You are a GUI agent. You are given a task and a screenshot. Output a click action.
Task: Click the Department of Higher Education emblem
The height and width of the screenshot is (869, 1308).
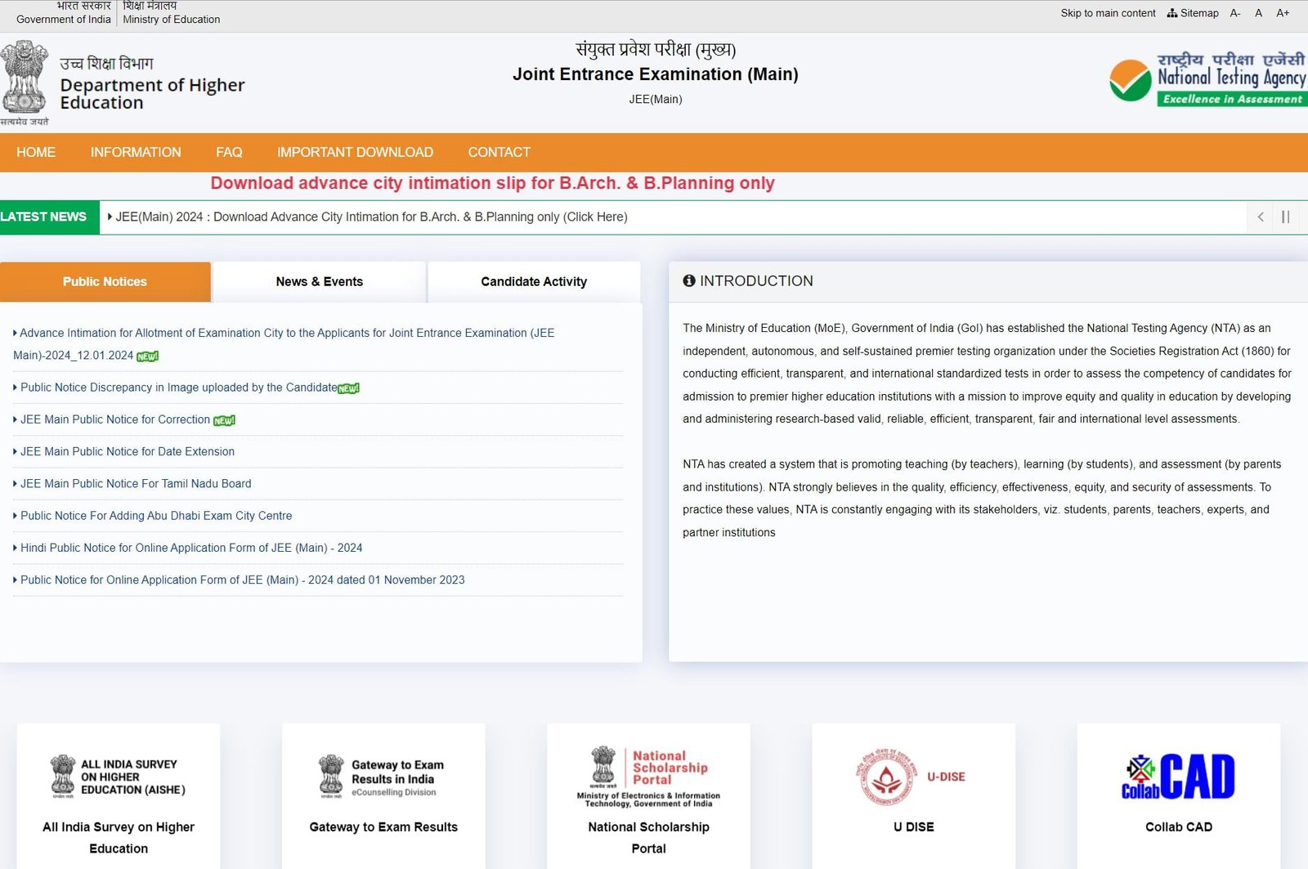pos(24,78)
